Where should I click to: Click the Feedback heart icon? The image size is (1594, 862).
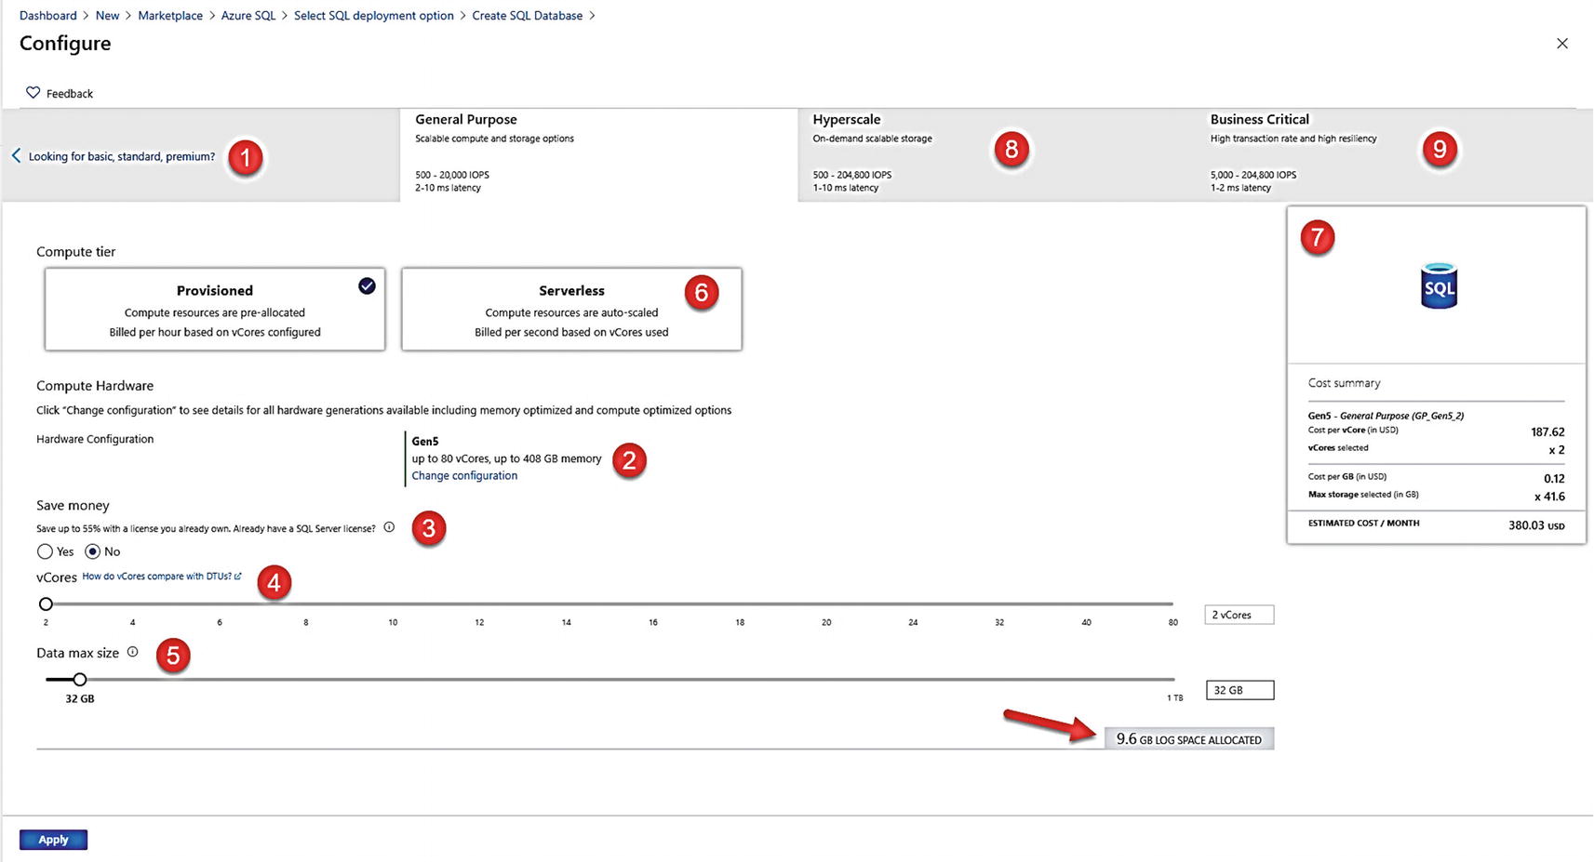[33, 93]
